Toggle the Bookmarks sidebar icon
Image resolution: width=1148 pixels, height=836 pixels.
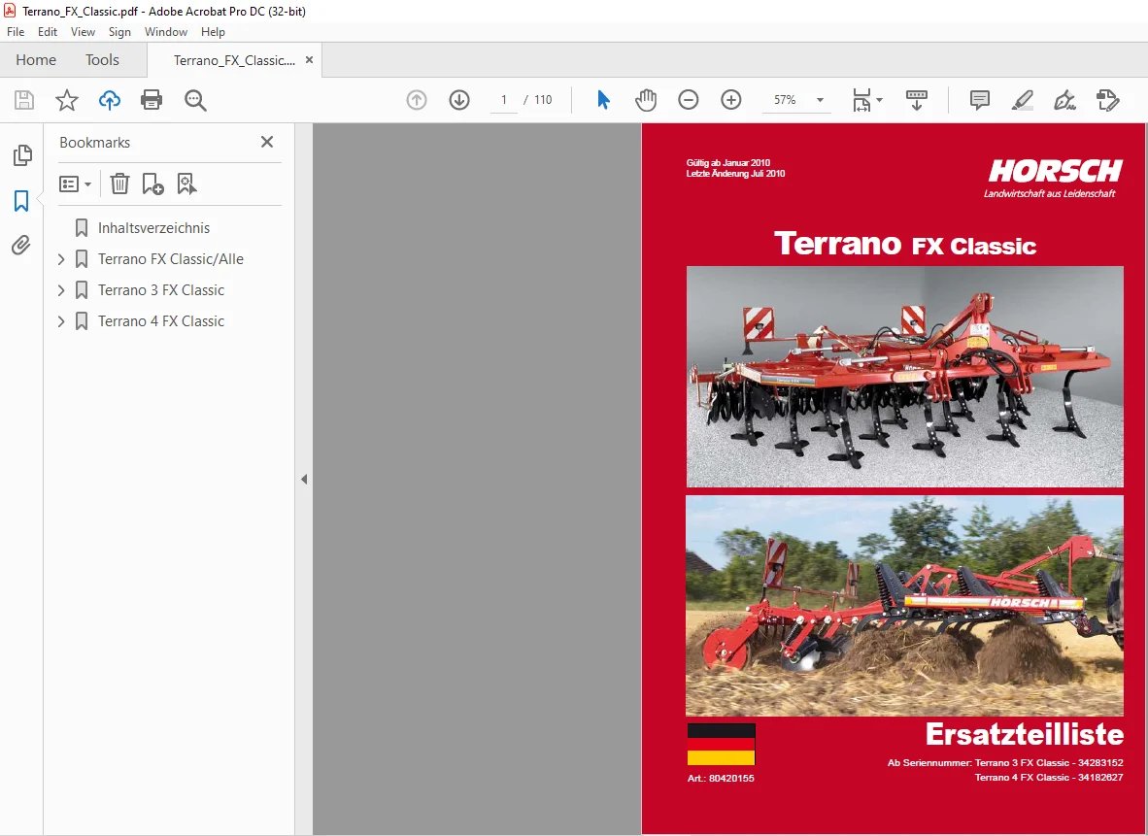click(x=21, y=201)
